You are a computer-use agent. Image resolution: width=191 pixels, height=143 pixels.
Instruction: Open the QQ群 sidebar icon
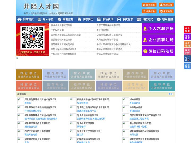[187, 59]
